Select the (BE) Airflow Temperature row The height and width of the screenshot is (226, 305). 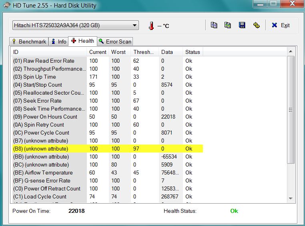[x=108, y=172]
